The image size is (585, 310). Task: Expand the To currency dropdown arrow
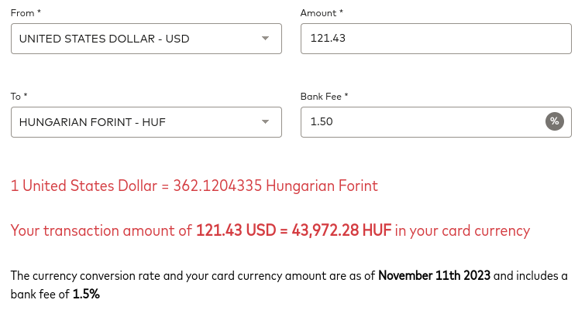tap(265, 121)
